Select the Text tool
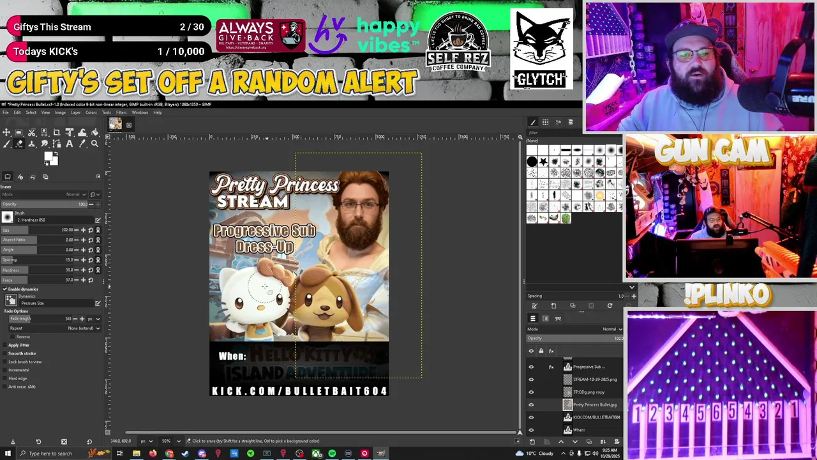 tap(70, 144)
